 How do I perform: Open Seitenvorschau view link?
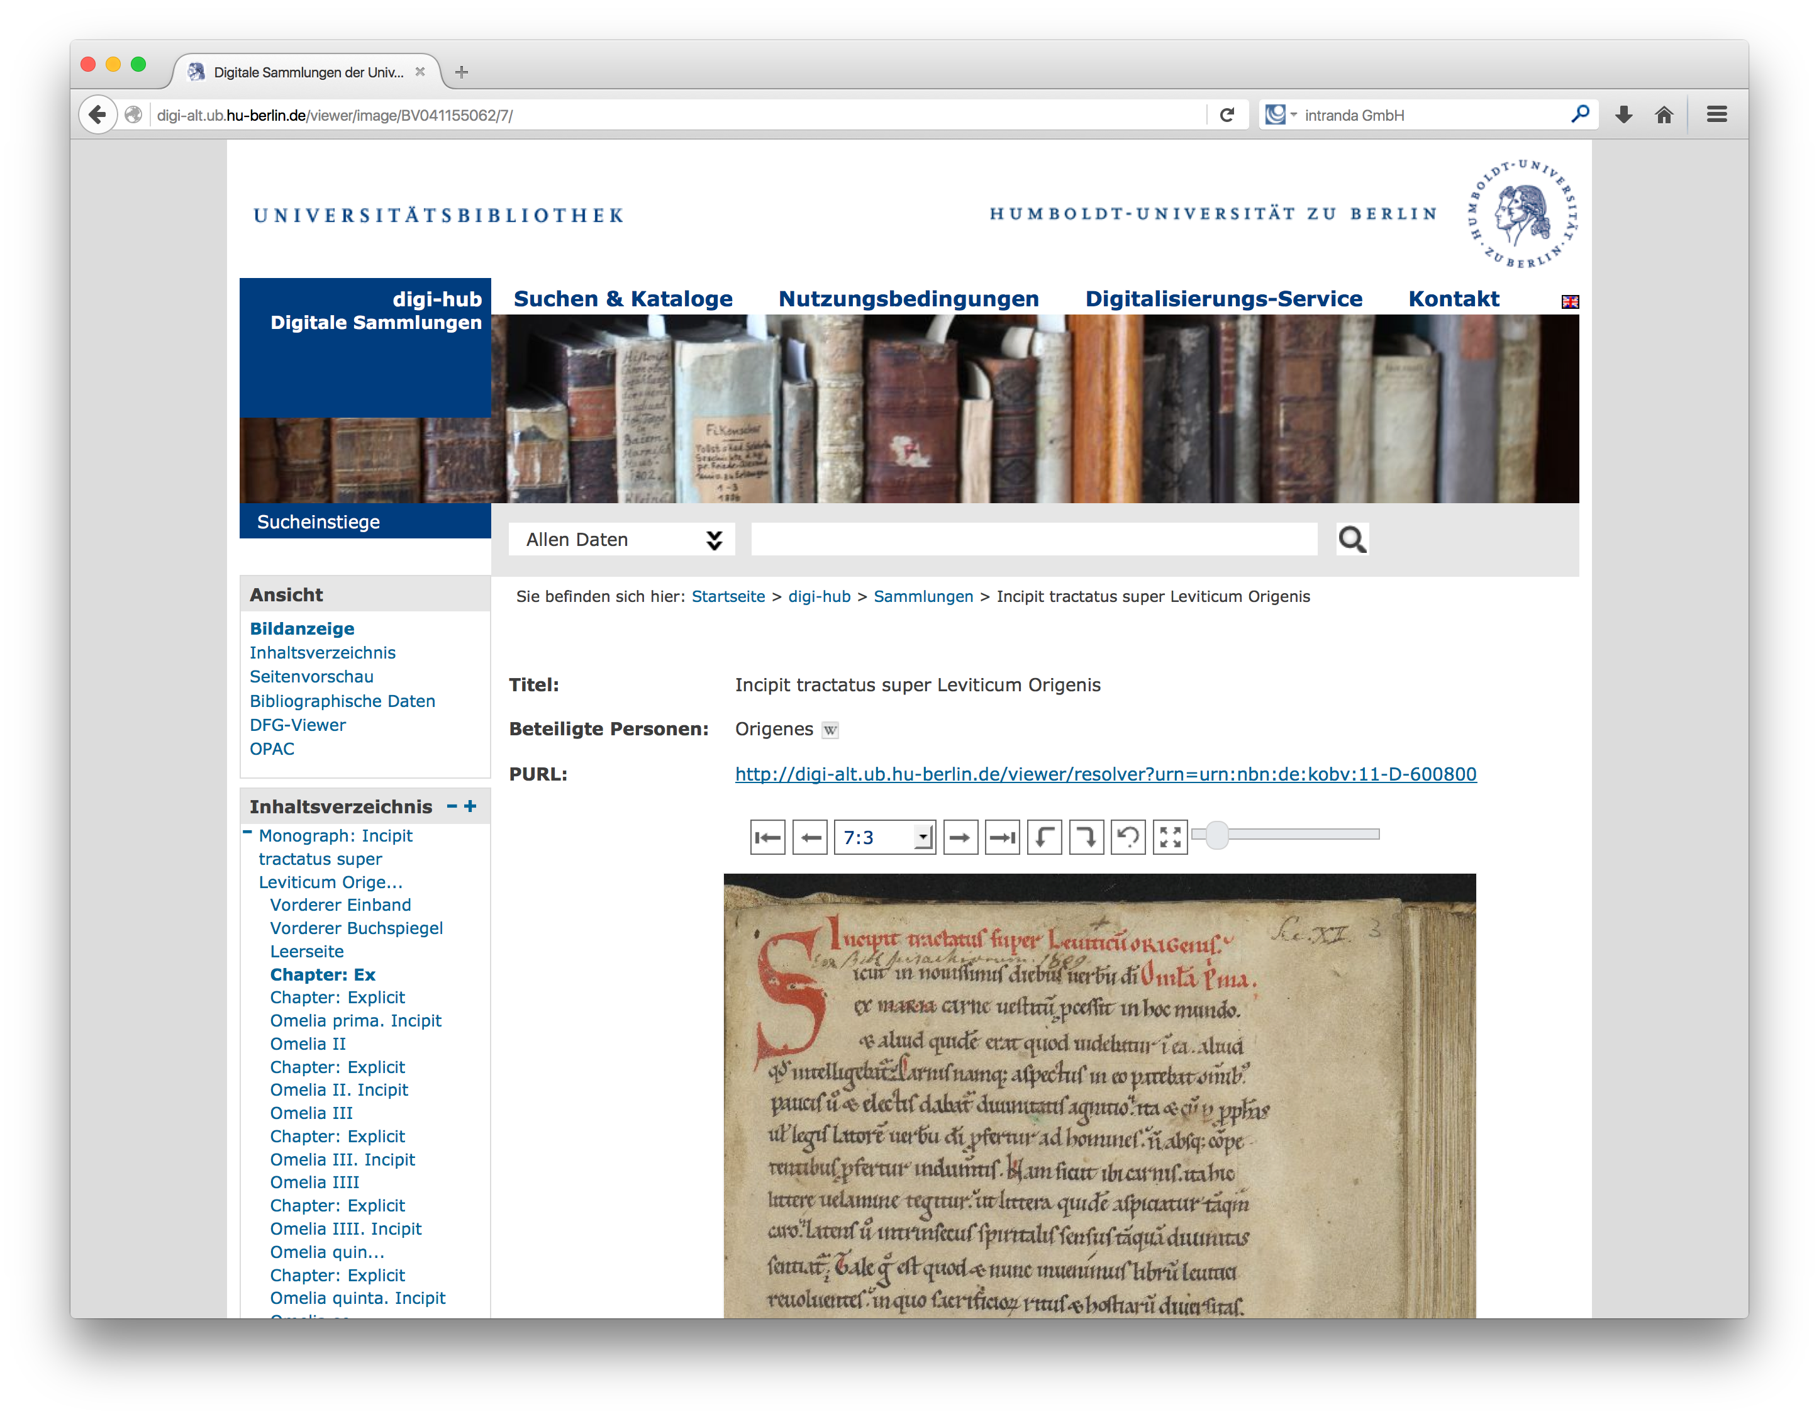click(311, 677)
